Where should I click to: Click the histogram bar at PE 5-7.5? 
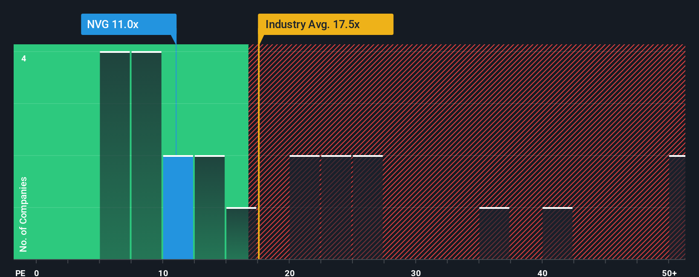115,156
